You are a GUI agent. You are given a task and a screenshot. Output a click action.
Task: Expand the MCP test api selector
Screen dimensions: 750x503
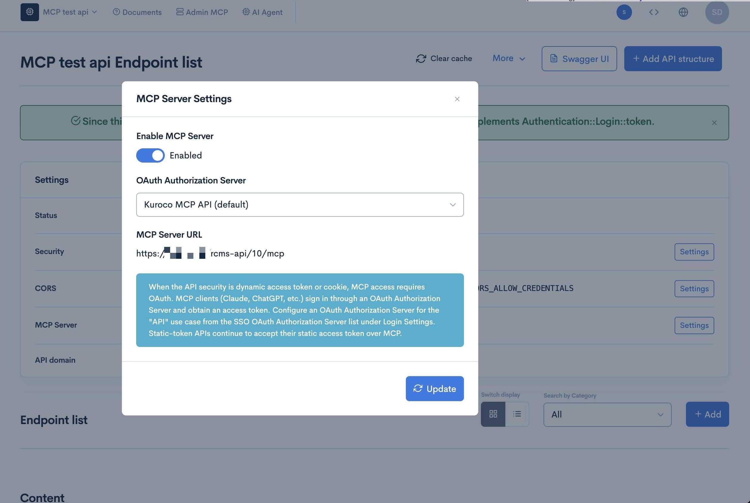point(70,12)
